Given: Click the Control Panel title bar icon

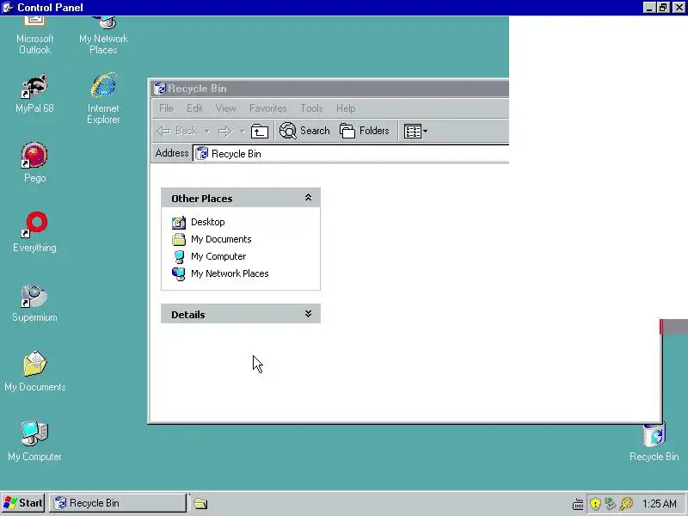Looking at the screenshot, I should pos(8,8).
